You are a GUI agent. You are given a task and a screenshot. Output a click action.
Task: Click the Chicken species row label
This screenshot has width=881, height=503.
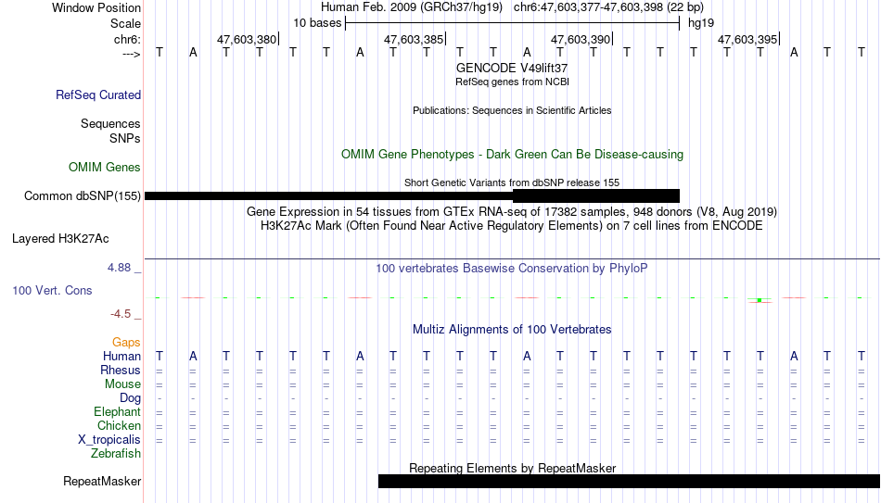point(119,426)
